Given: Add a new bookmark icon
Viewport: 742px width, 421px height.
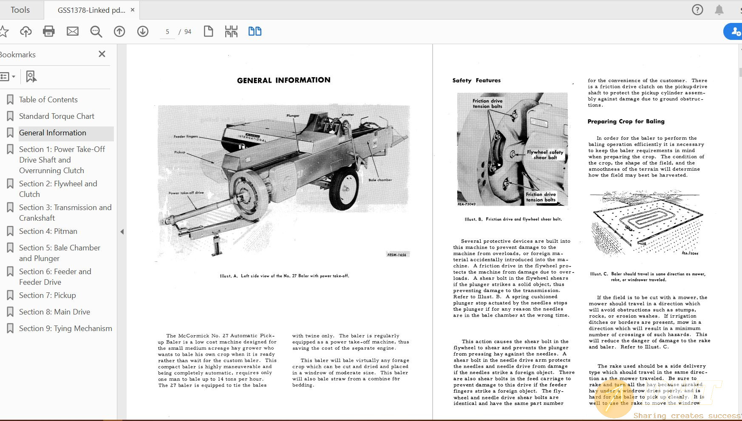Looking at the screenshot, I should 31,77.
